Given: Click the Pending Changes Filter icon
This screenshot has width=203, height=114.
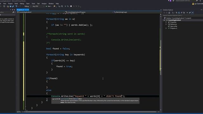Looking at the screenshot, I should click(173, 13).
